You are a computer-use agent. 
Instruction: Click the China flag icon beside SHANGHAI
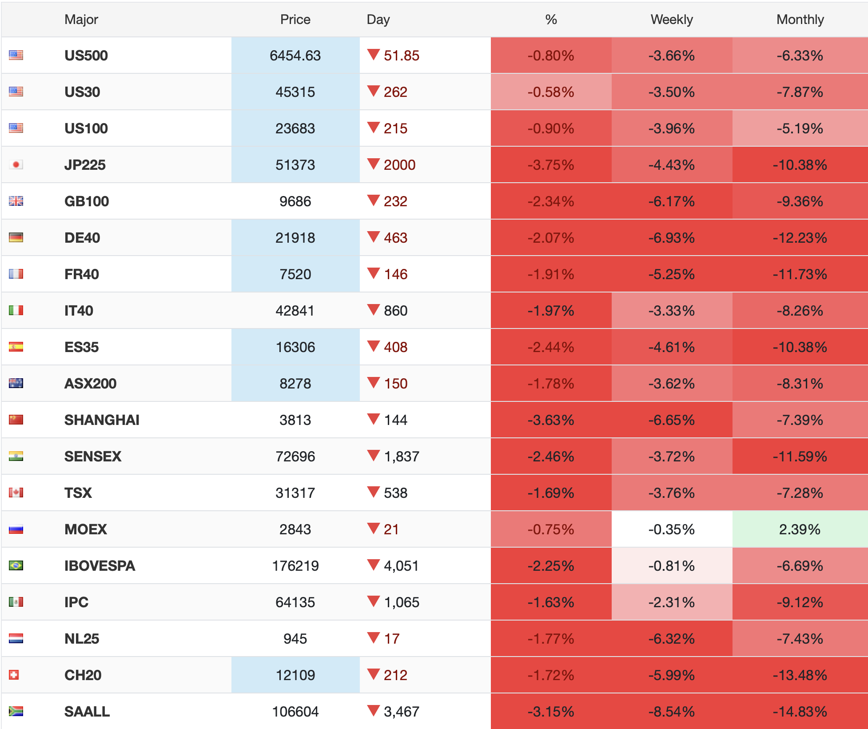coord(16,420)
